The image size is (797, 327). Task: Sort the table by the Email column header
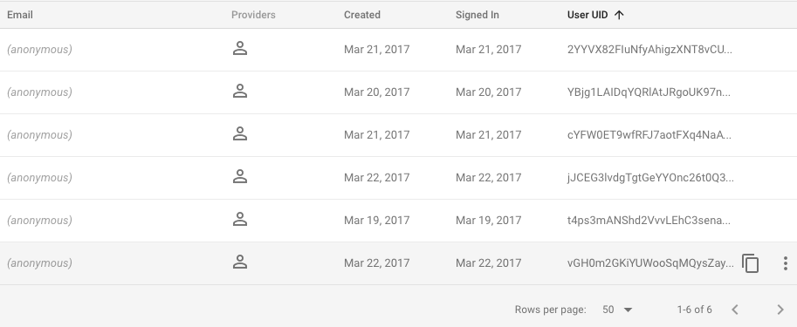[x=20, y=15]
